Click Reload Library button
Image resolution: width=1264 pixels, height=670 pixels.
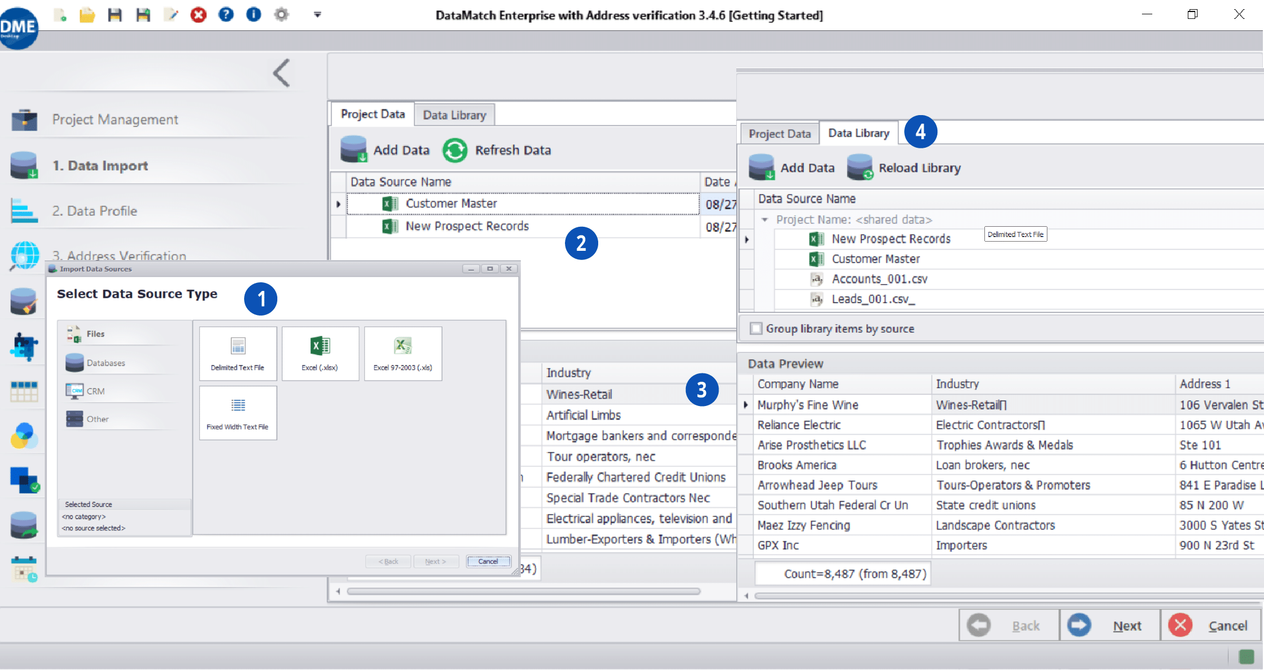coord(904,168)
